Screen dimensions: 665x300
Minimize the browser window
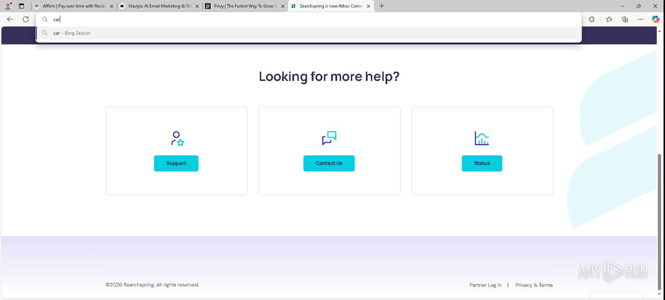pyautogui.click(x=622, y=6)
